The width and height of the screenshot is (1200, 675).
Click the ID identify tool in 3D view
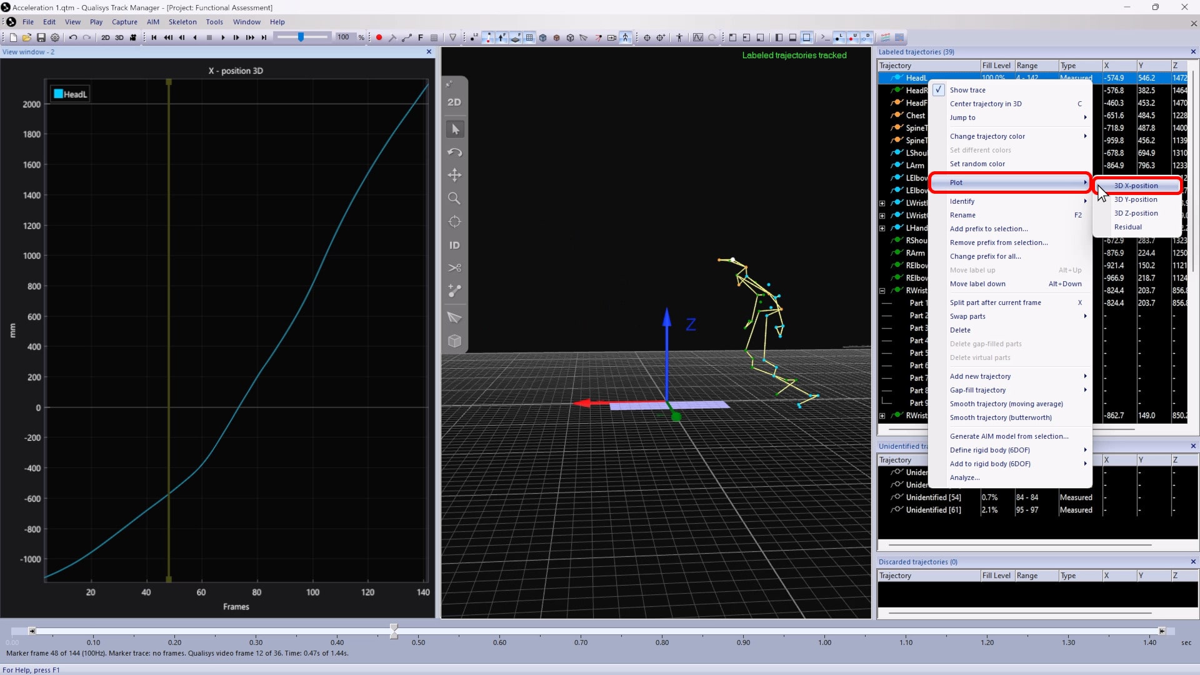click(x=454, y=245)
